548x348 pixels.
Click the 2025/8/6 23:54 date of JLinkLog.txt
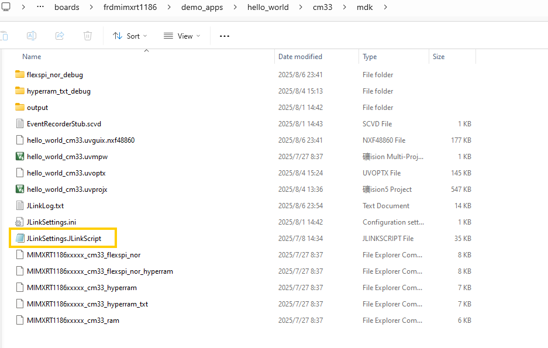click(x=301, y=206)
